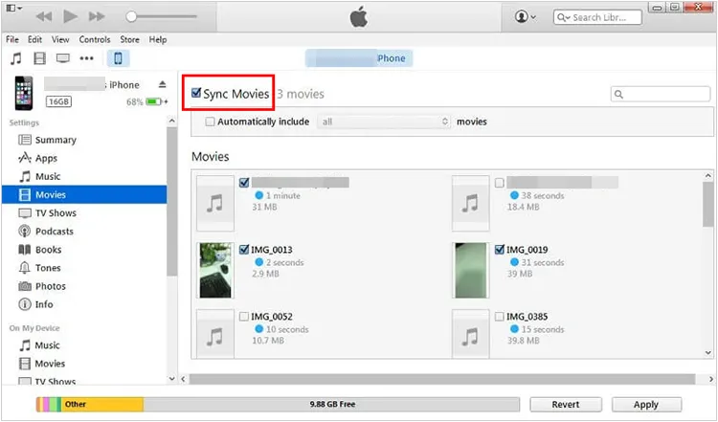
Task: Select highlighted Movies under Settings
Action: pyautogui.click(x=84, y=194)
